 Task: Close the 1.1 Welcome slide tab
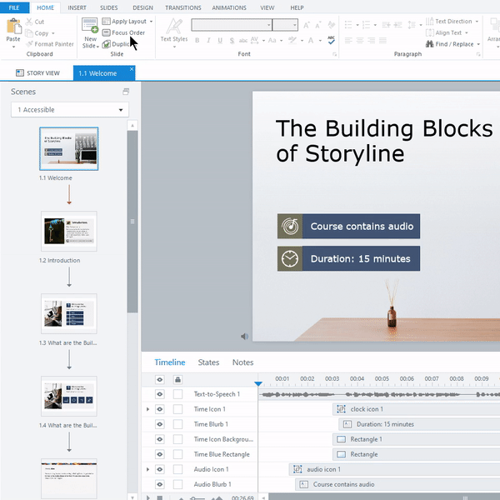[x=132, y=69]
